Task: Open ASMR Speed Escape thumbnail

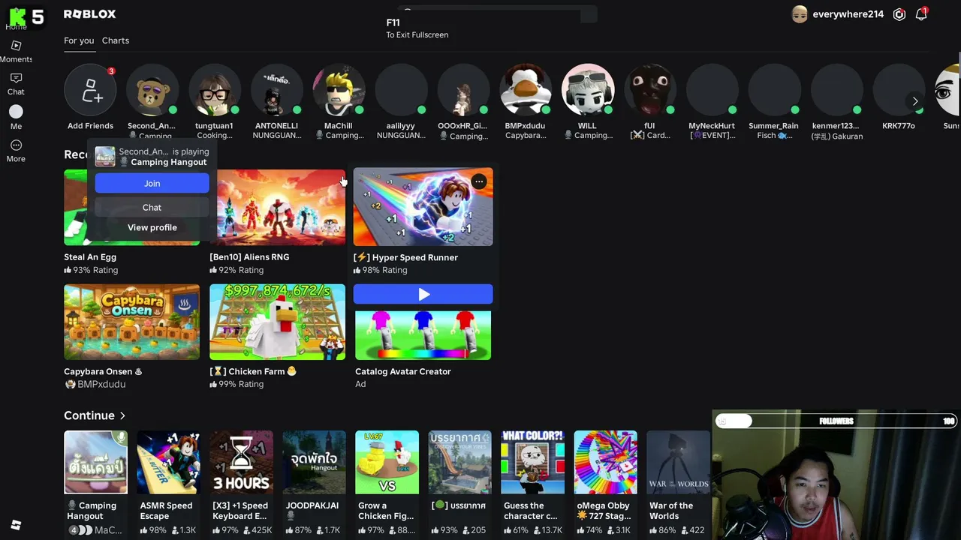Action: pyautogui.click(x=169, y=462)
